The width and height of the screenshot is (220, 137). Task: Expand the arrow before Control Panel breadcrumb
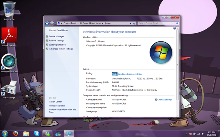[62, 23]
